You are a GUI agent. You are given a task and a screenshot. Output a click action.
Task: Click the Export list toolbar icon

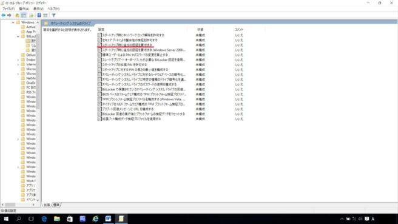pos(31,15)
